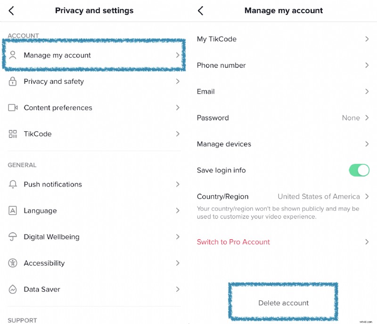Tap back arrow on Privacy and settings

(x=11, y=10)
